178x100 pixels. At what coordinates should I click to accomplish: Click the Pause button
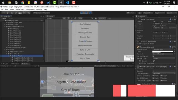click(86, 13)
